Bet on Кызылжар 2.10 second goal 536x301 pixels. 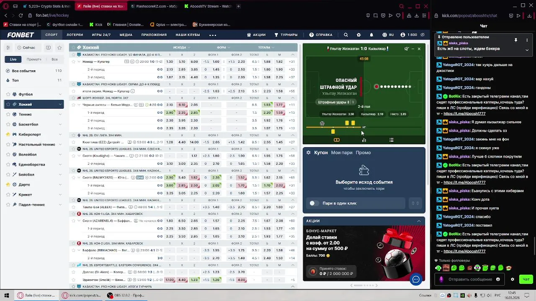[x=372, y=114]
